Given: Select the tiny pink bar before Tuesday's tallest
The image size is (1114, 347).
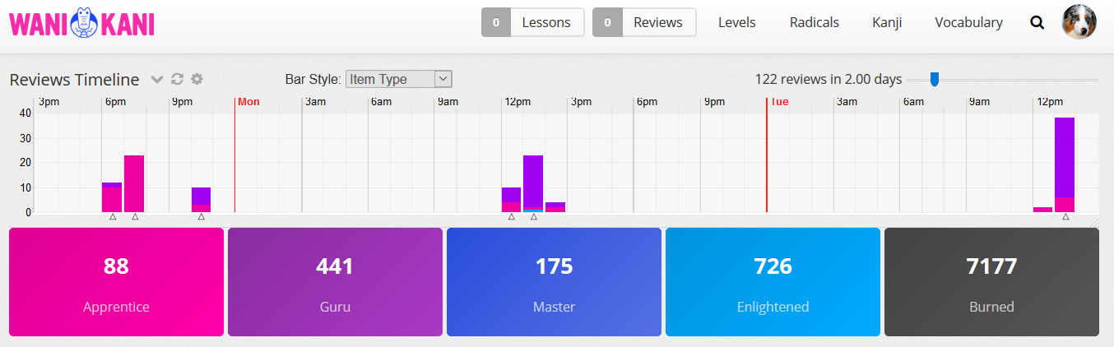Looking at the screenshot, I should [x=1042, y=210].
